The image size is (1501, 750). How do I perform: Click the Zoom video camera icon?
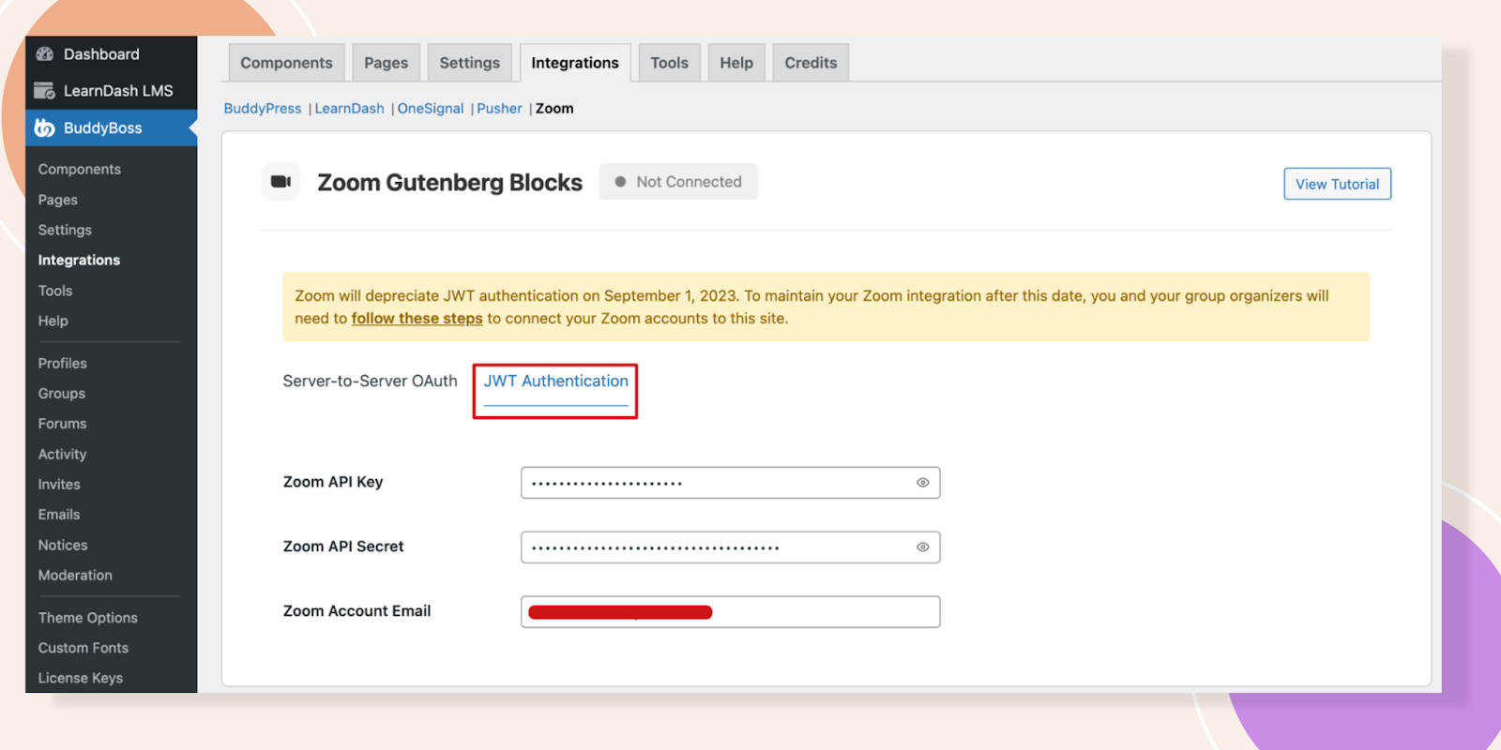[x=280, y=182]
